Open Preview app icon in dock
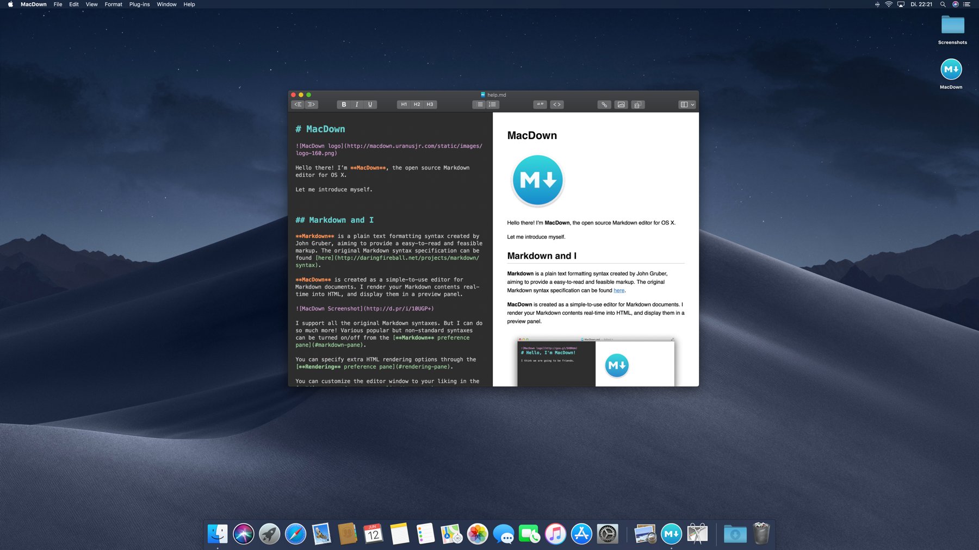The image size is (979, 550). [646, 534]
